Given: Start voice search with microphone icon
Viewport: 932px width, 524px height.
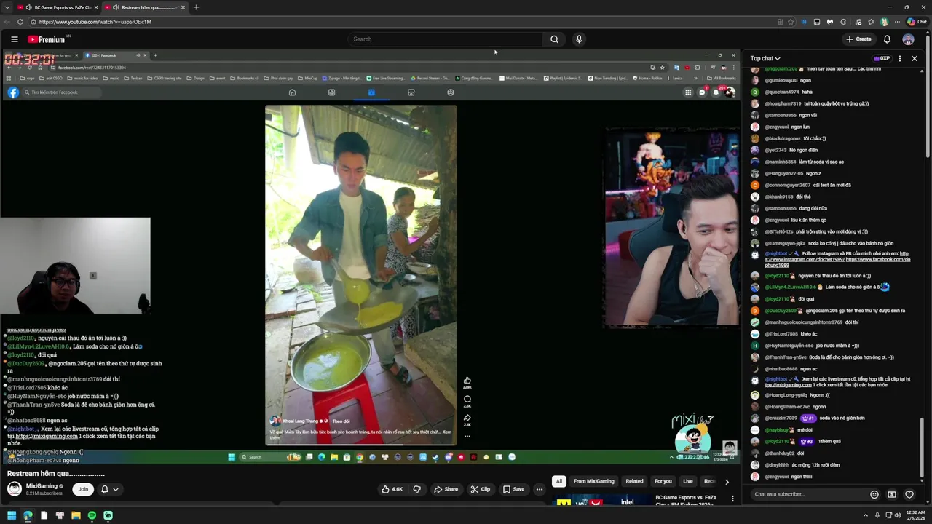Looking at the screenshot, I should pos(579,39).
